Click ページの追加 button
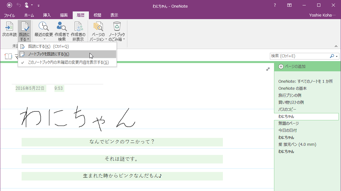Screen dimensions: 341x191 [295, 67]
